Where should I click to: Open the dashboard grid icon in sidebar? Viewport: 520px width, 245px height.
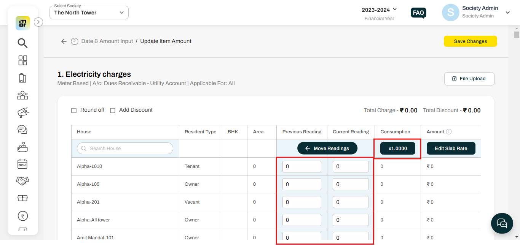point(22,60)
